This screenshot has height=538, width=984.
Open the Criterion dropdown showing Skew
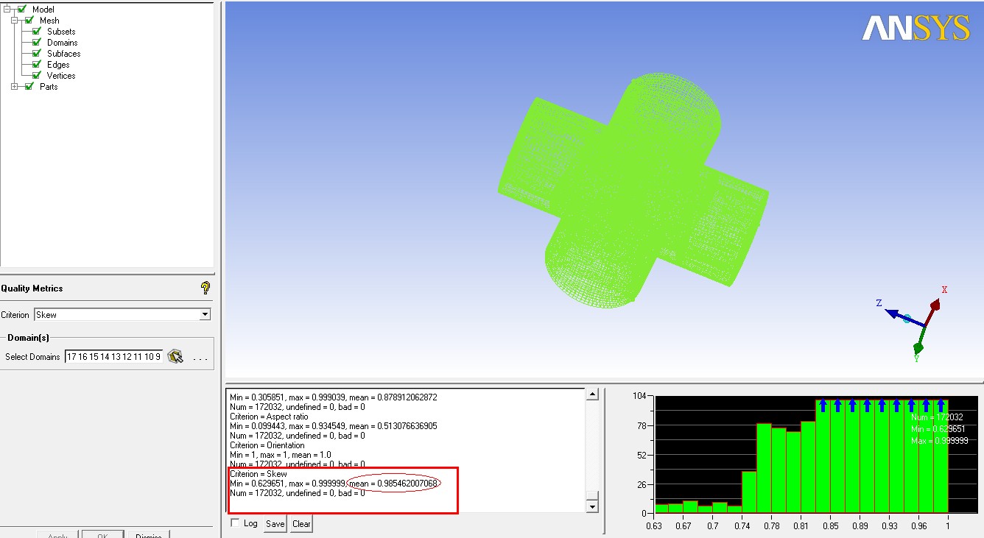tap(205, 315)
